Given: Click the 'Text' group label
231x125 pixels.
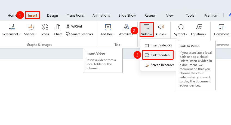Looking at the screenshot, I should pyautogui.click(x=118, y=45).
